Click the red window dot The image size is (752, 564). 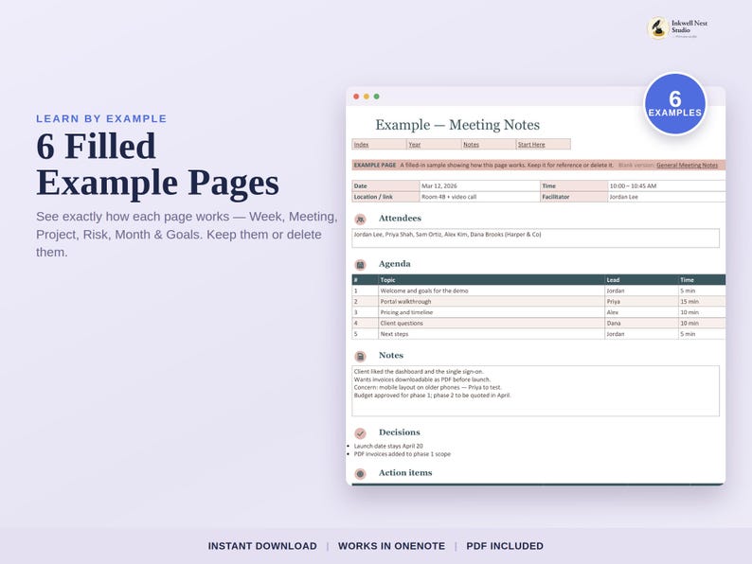356,97
